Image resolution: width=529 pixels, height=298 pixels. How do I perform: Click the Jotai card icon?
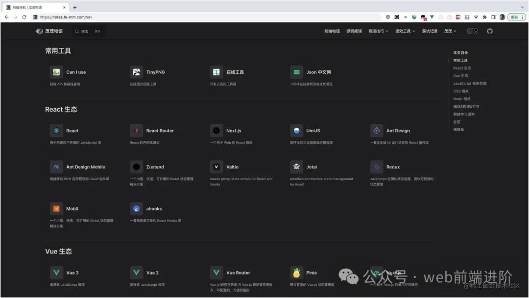296,167
